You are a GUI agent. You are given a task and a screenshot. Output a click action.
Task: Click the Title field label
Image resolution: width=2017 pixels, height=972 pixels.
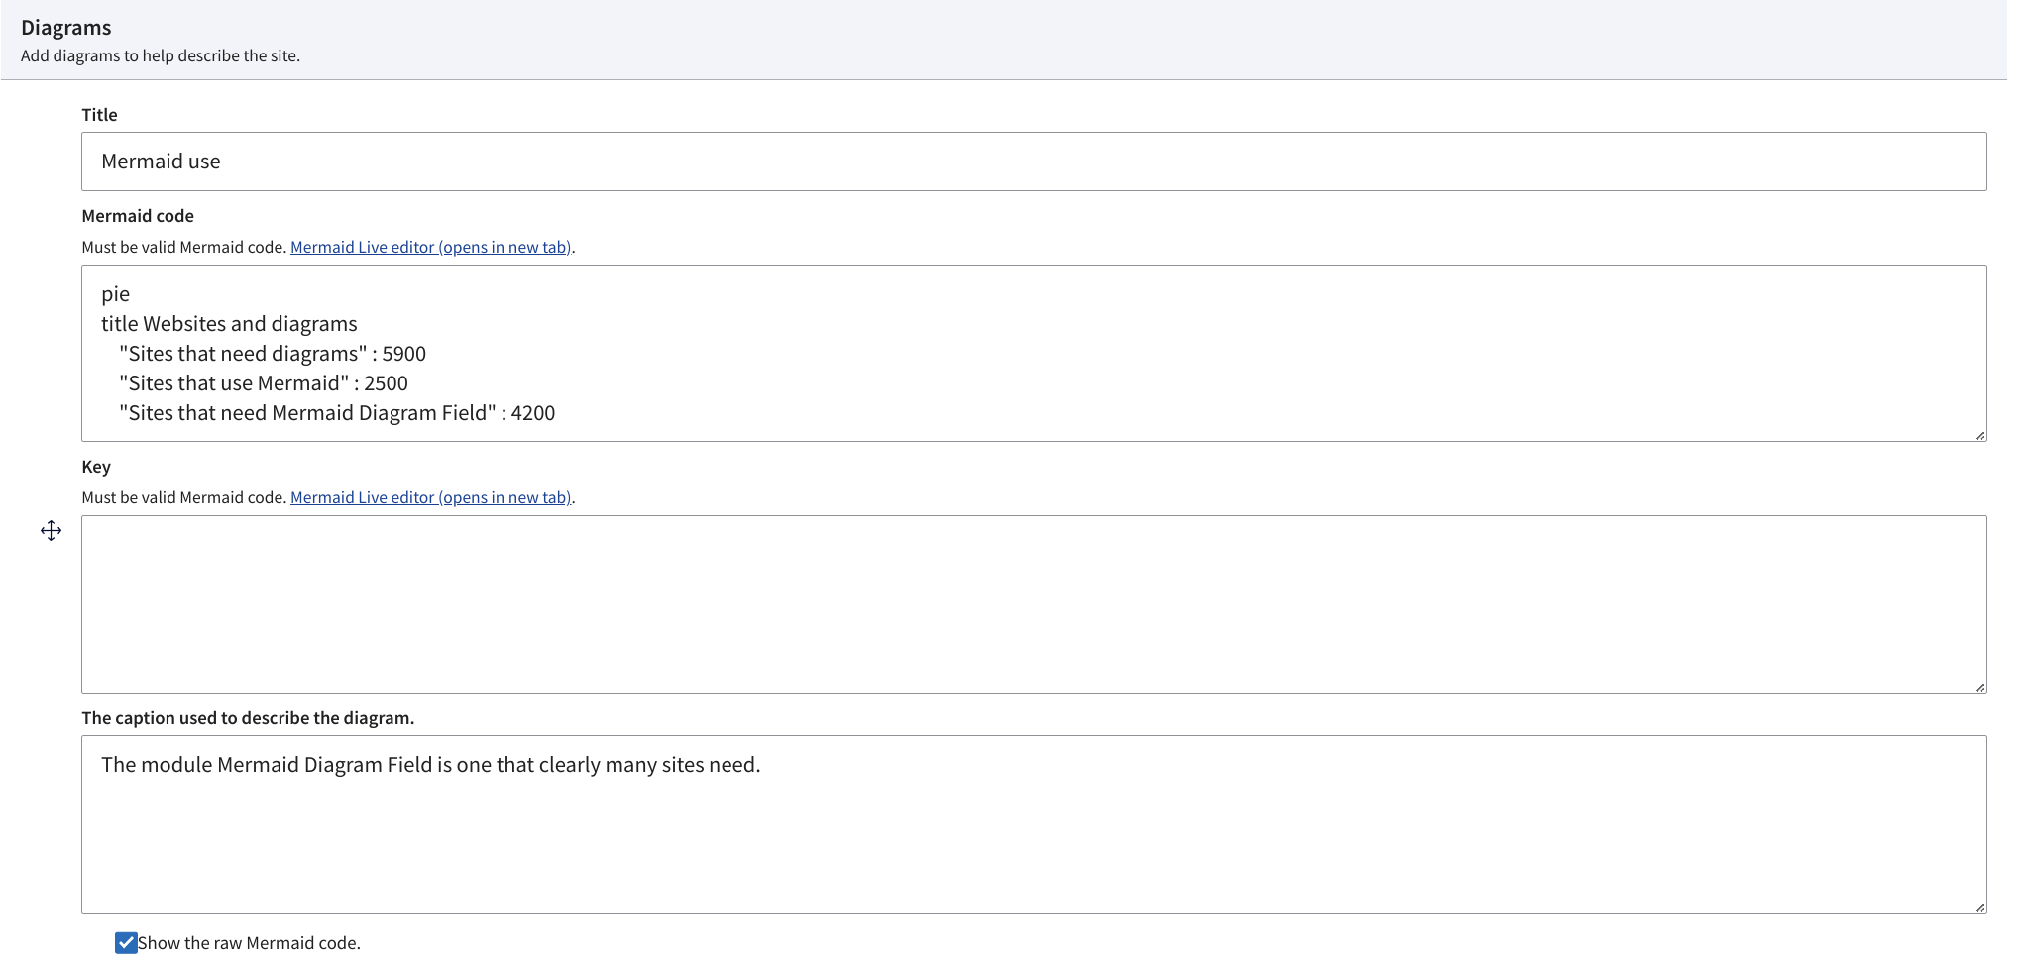point(99,115)
